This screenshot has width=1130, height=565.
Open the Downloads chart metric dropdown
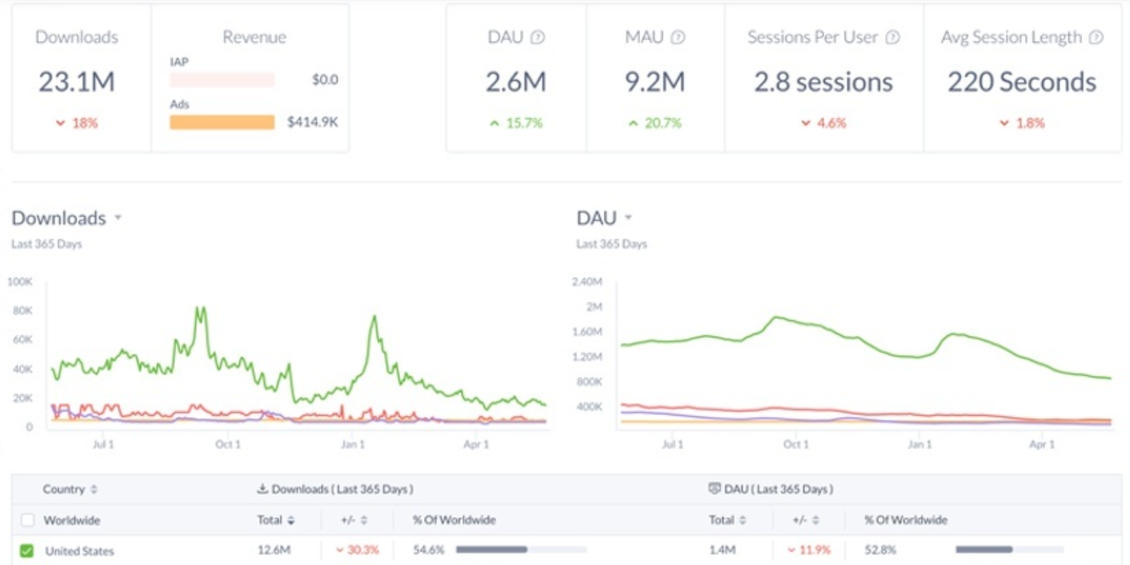click(118, 218)
